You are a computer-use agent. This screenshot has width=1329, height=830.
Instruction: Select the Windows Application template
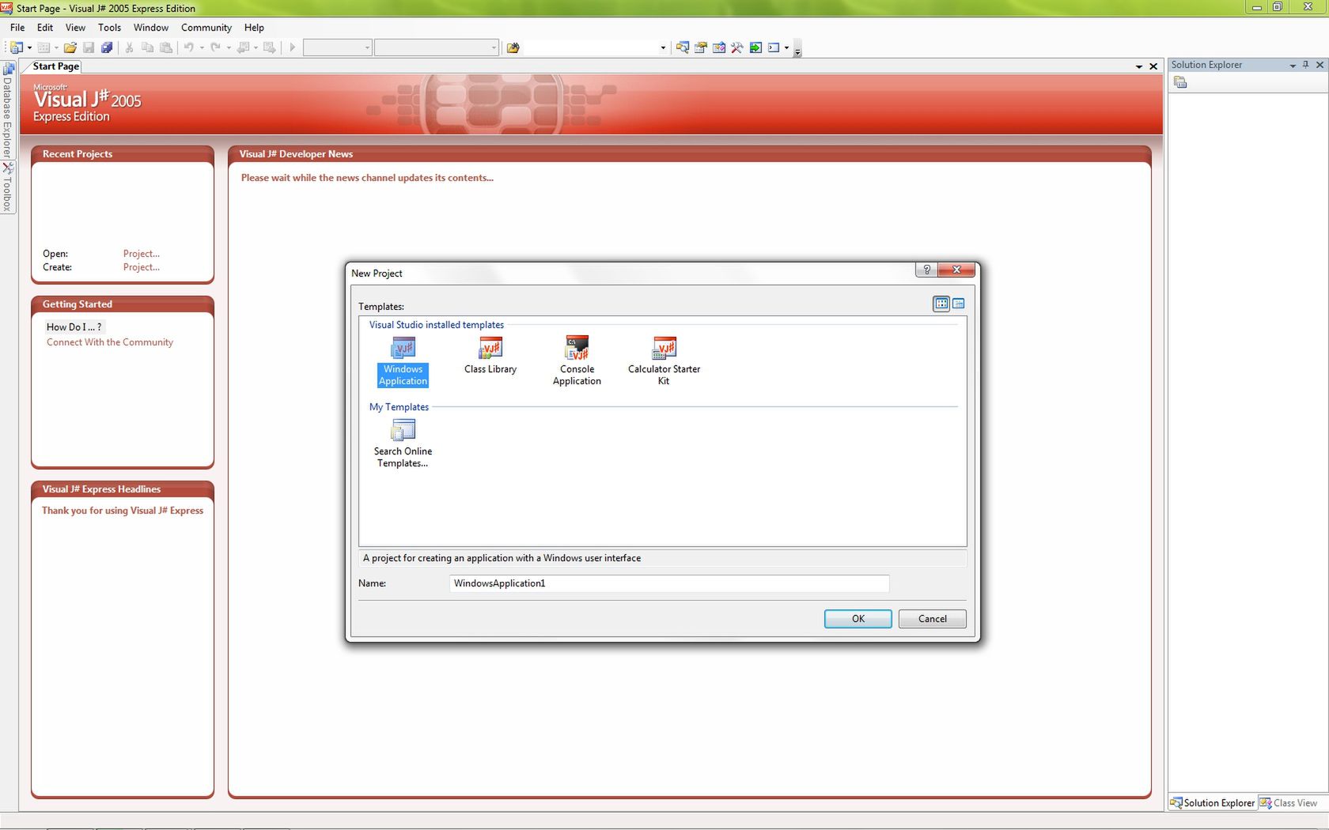point(403,362)
